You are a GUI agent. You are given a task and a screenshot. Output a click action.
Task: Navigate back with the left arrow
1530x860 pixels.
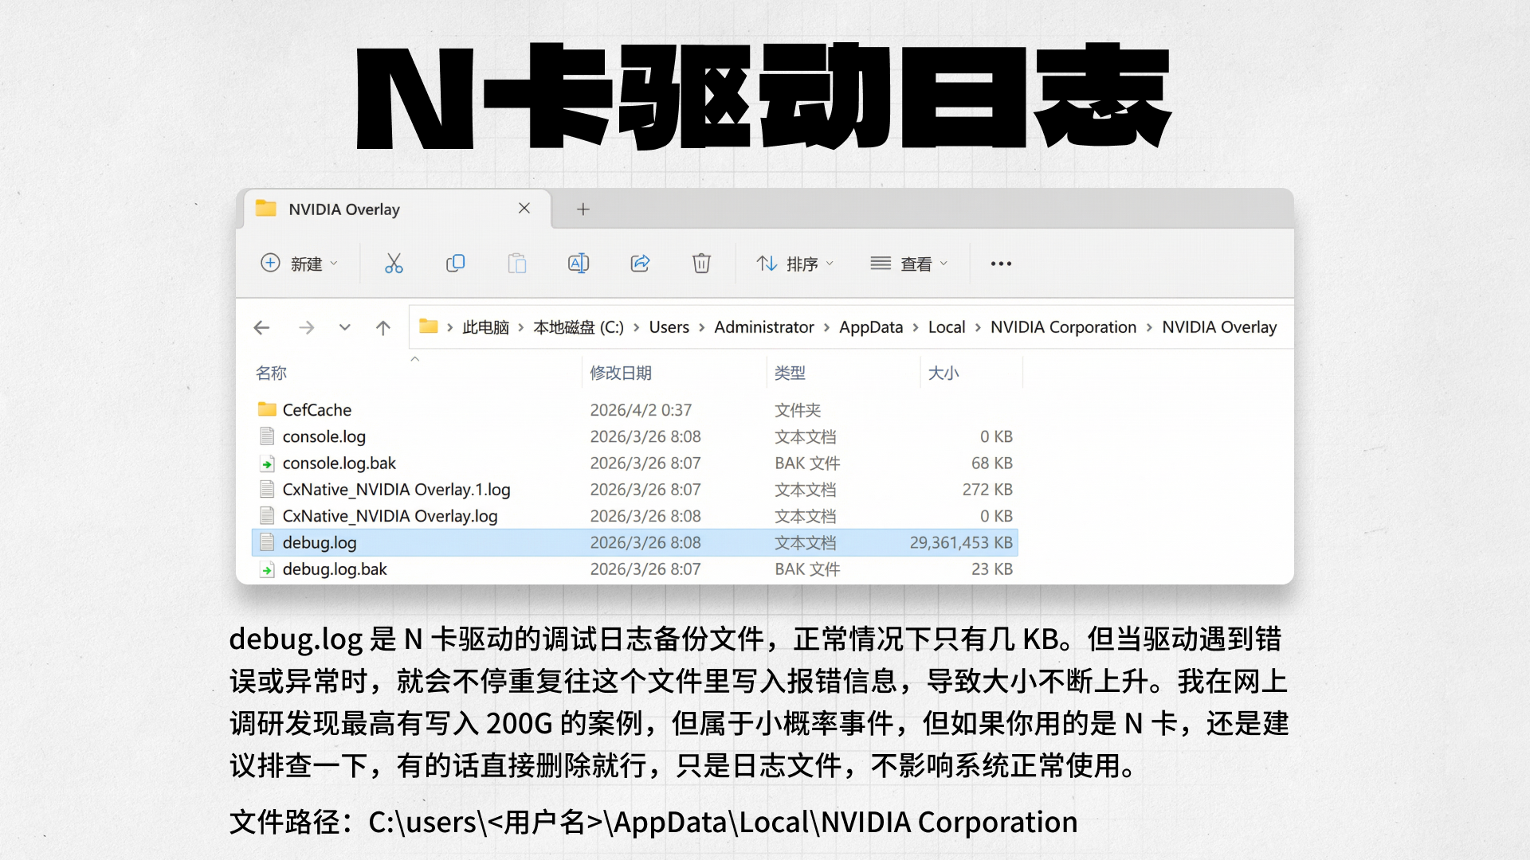pyautogui.click(x=261, y=327)
